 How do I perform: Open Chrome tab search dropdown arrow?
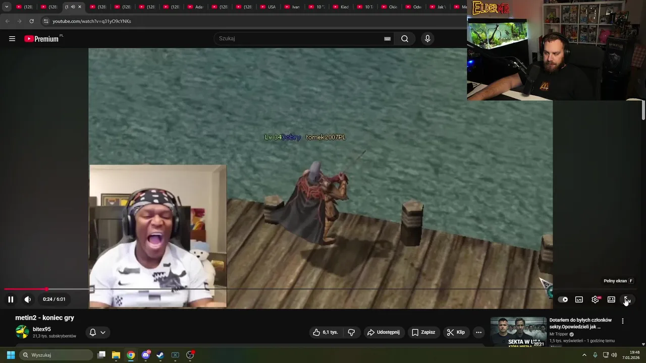pos(7,7)
